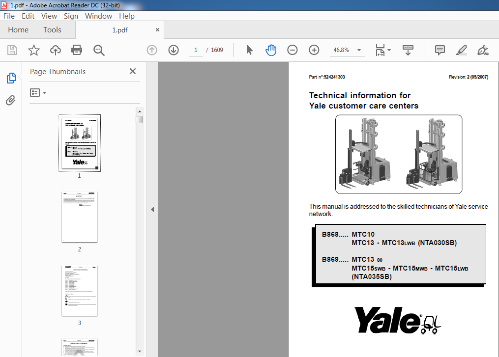Open the File menu
The image size is (499, 357).
pyautogui.click(x=9, y=16)
